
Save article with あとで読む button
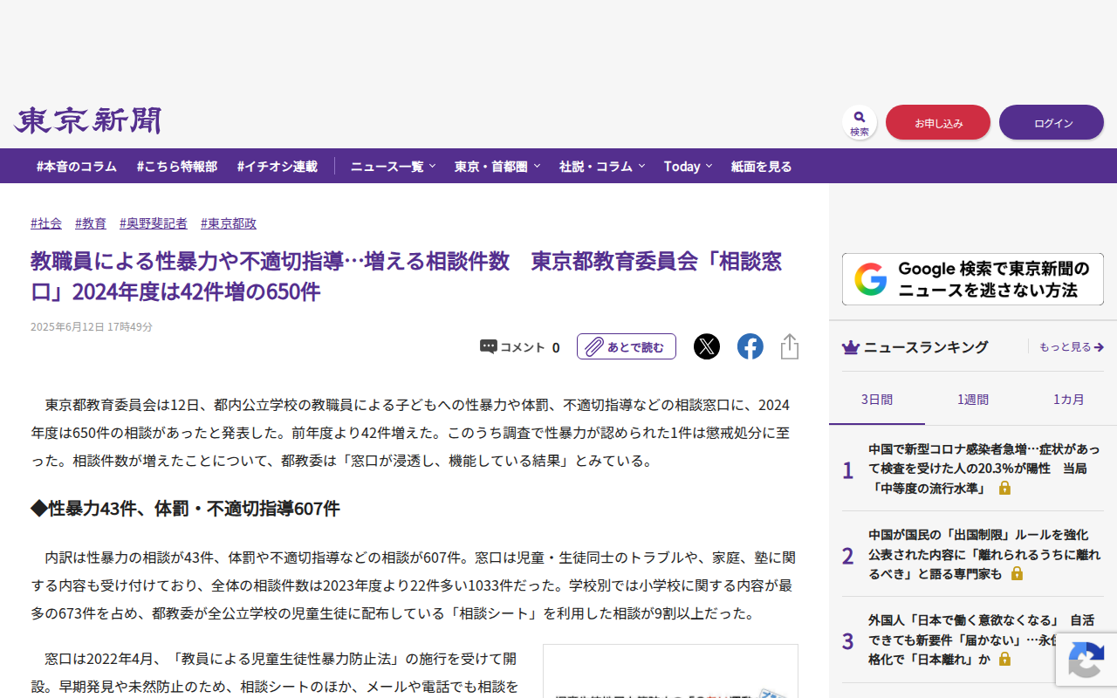click(x=627, y=346)
